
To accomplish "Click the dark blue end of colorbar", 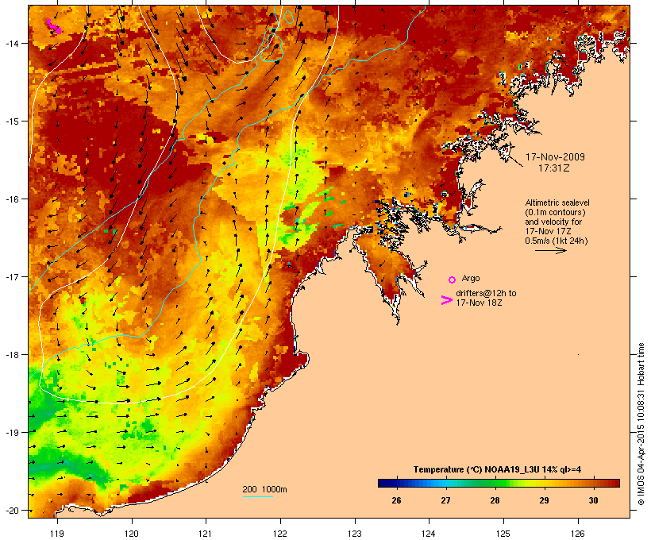I will pyautogui.click(x=381, y=483).
